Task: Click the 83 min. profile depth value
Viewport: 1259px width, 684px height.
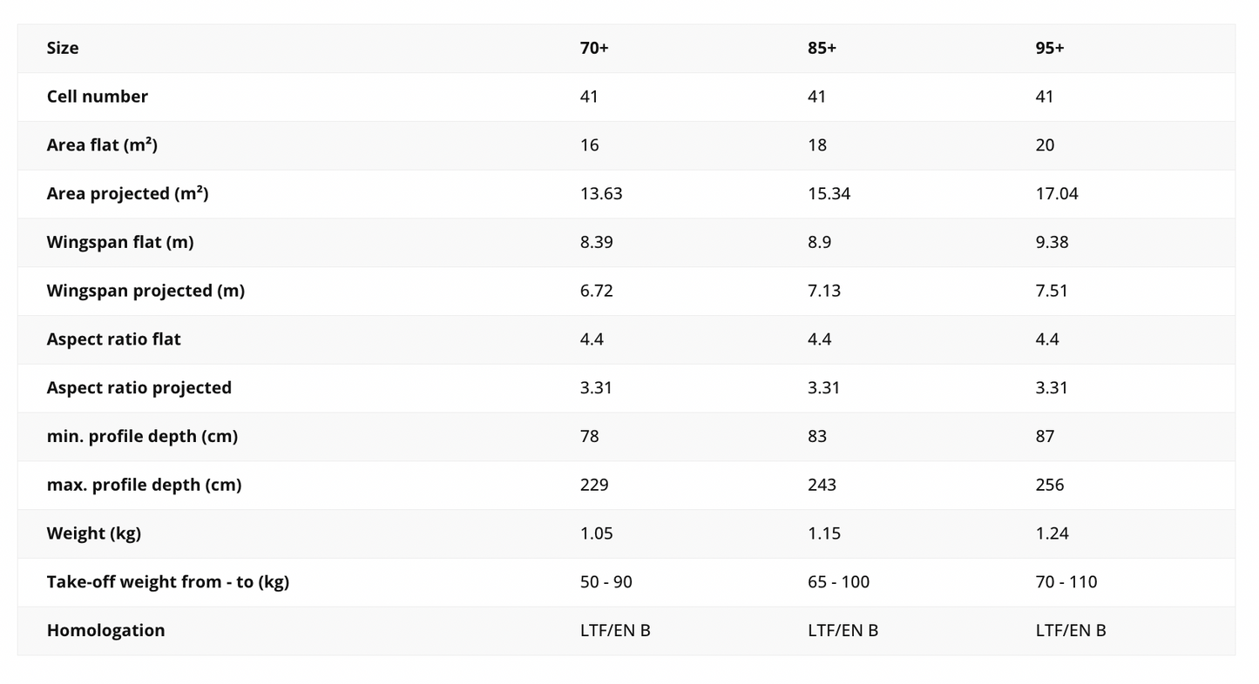Action: pyautogui.click(x=817, y=436)
